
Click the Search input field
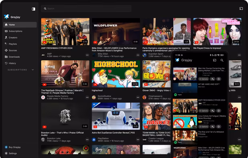tap(86, 8)
